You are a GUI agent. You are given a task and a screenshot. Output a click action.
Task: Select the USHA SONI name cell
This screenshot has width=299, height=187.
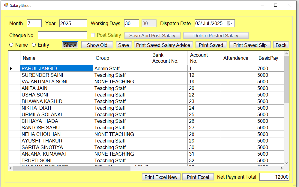point(57,95)
